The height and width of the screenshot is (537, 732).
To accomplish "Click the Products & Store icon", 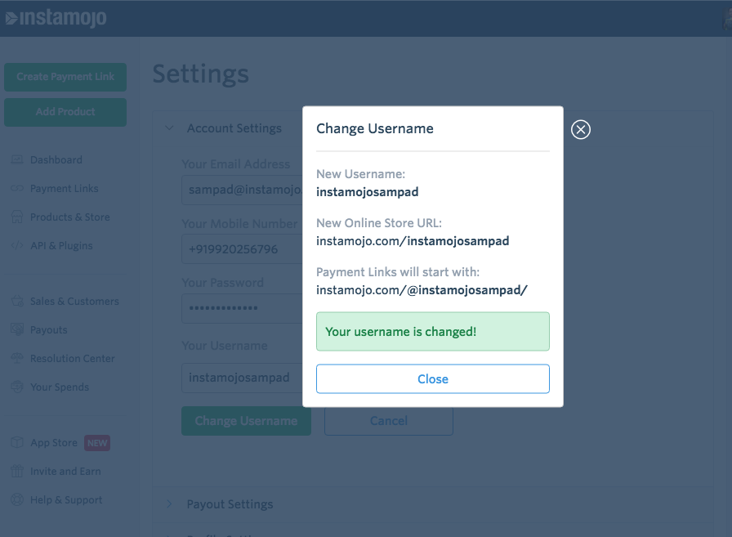I will (x=16, y=217).
